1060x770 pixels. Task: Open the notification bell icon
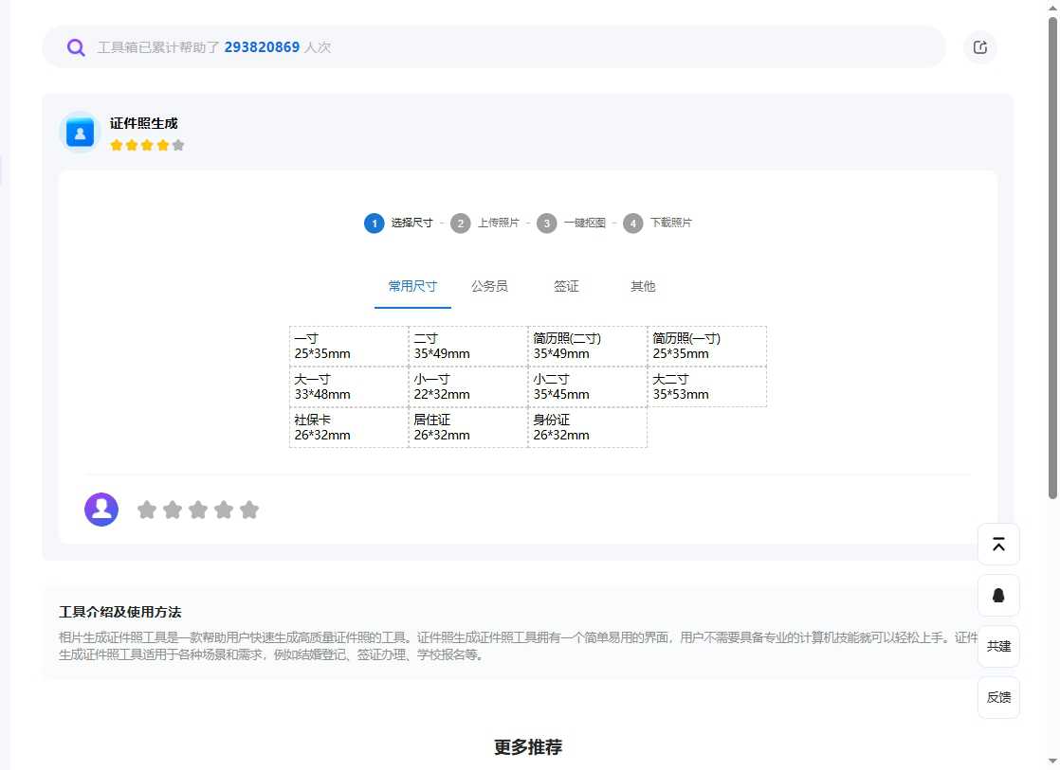point(997,596)
